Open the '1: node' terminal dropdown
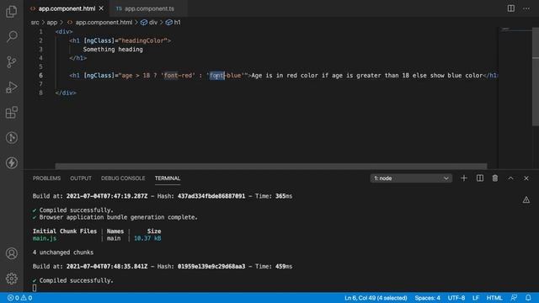This screenshot has width=539, height=303. click(x=411, y=178)
